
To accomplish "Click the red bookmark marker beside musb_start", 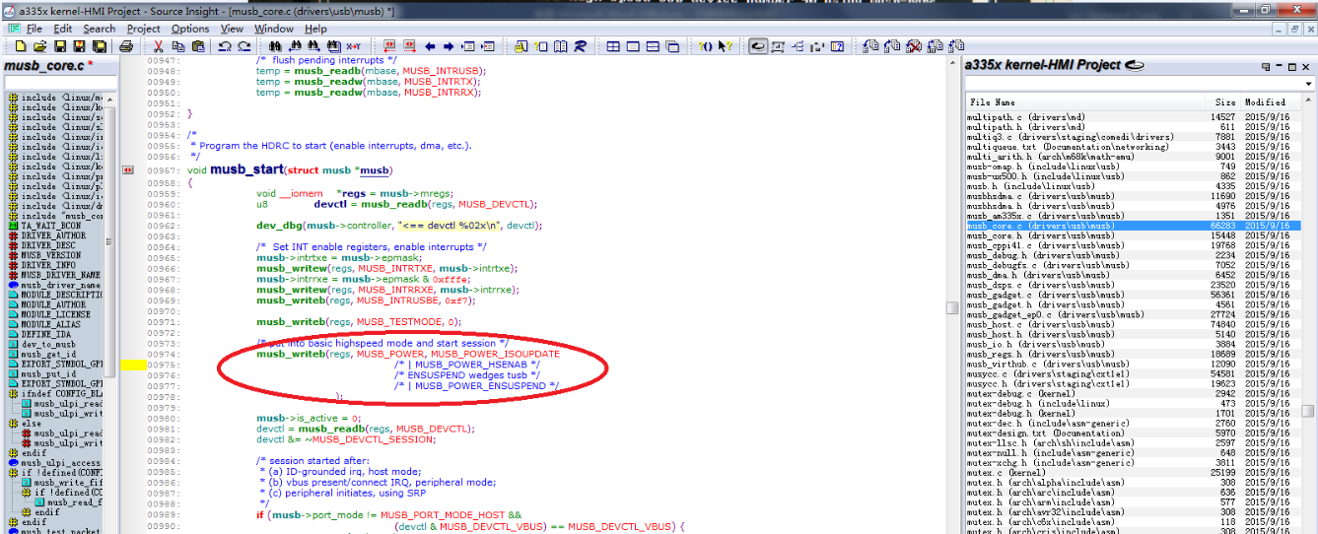I will pos(127,170).
